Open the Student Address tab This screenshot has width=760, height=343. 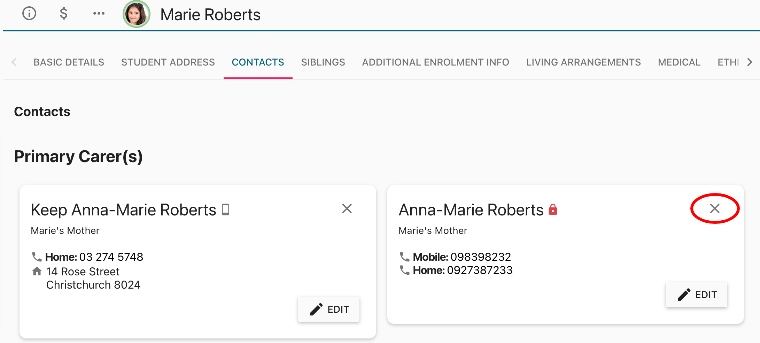pos(168,62)
